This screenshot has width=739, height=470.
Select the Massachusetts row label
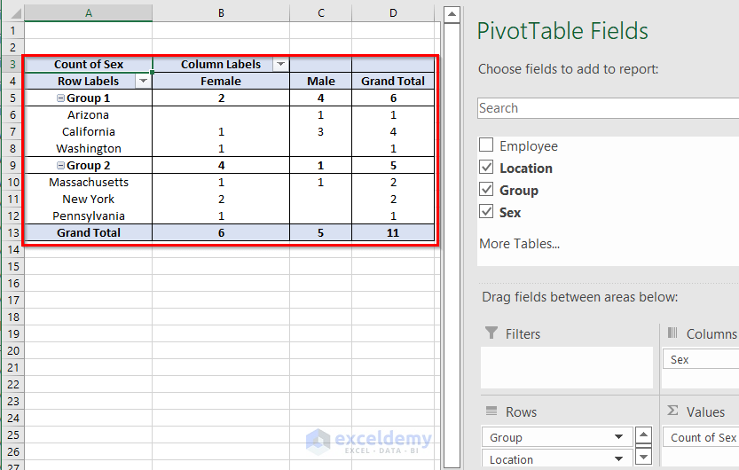pyautogui.click(x=88, y=183)
